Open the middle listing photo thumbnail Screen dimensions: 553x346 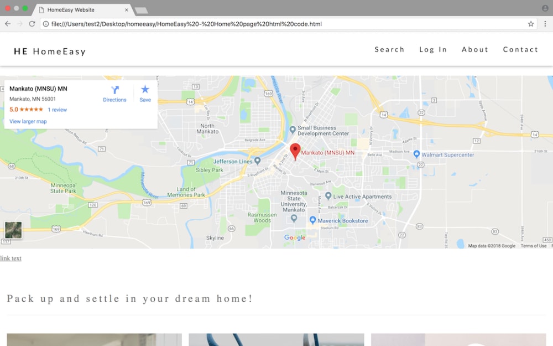(x=276, y=340)
